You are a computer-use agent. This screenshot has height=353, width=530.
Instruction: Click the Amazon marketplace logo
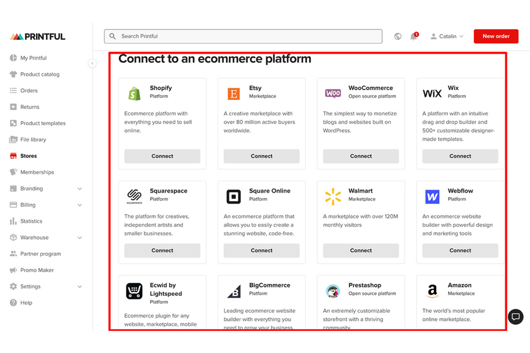click(432, 291)
